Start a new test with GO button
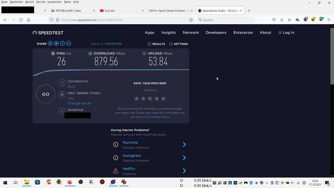 click(45, 94)
